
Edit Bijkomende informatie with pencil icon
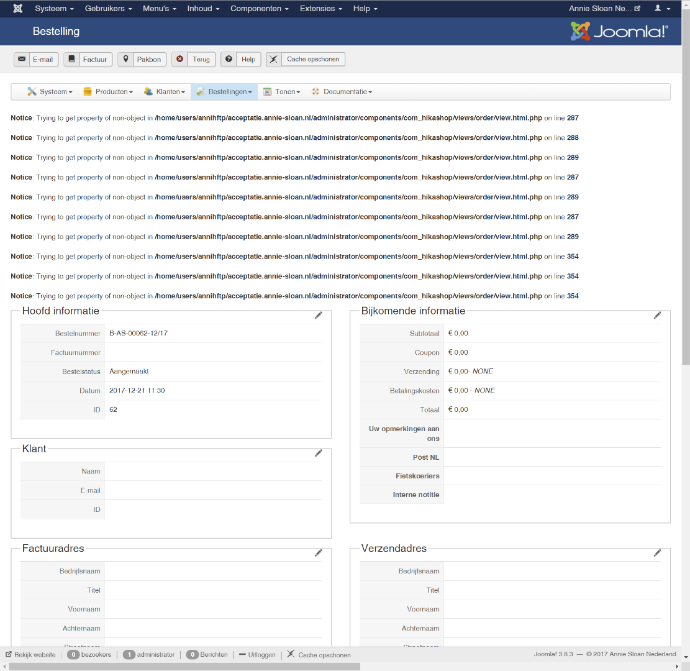658,315
